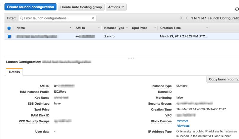This screenshot has width=239, height=139.
Task: Click the Name column header
Action: click(21, 28)
